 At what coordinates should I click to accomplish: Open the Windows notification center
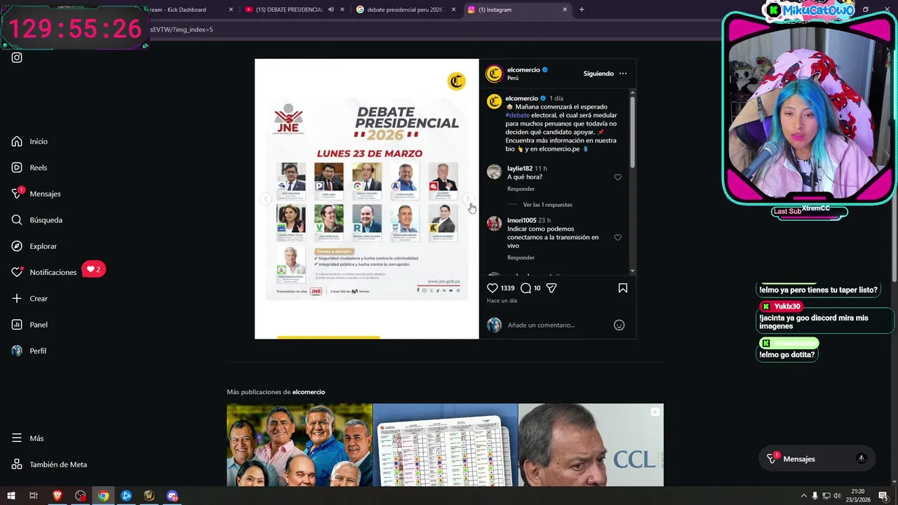coord(883,496)
